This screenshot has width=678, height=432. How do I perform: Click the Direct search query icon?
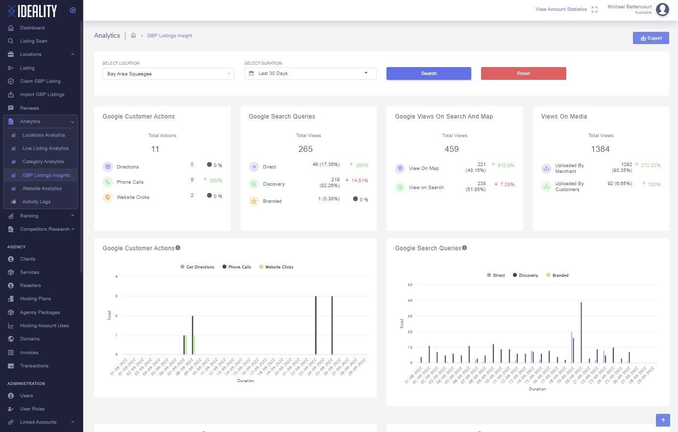click(254, 167)
